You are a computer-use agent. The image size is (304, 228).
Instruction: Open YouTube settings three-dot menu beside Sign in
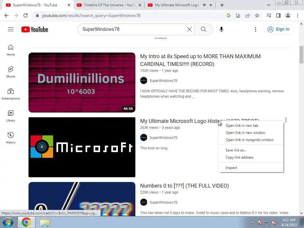pos(256,29)
